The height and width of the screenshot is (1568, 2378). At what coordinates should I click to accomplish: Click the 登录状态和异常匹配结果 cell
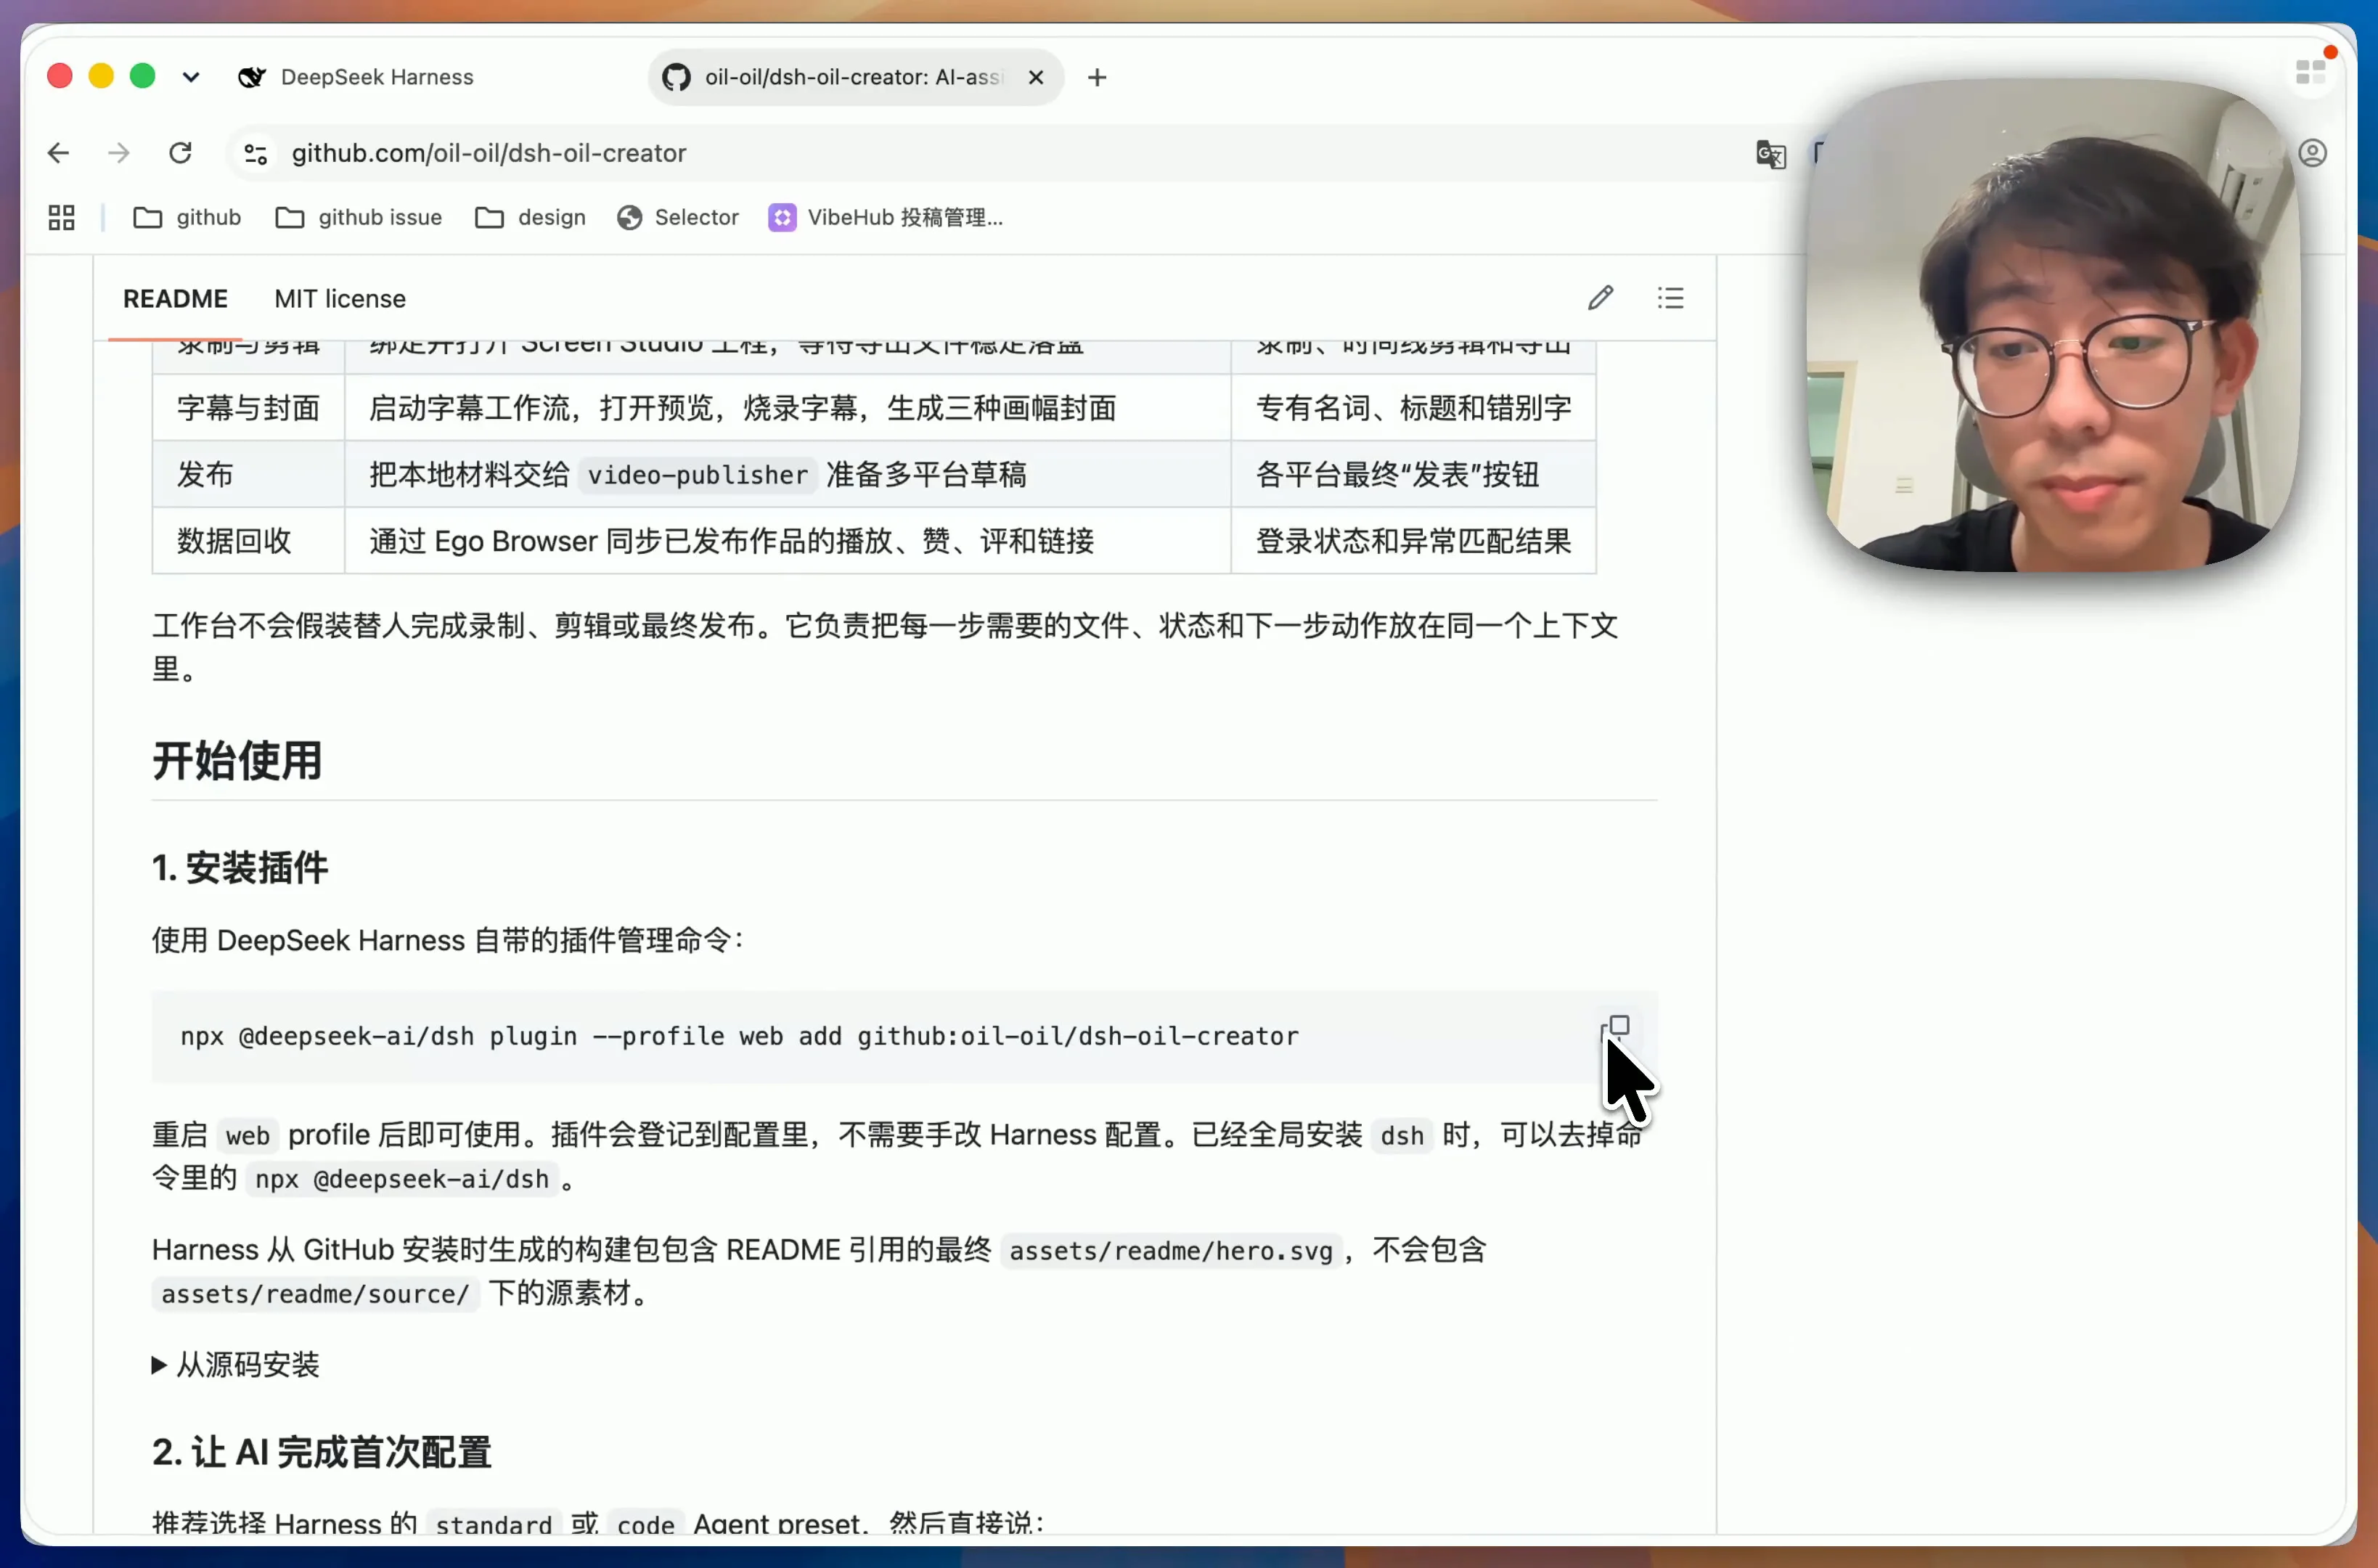1413,541
